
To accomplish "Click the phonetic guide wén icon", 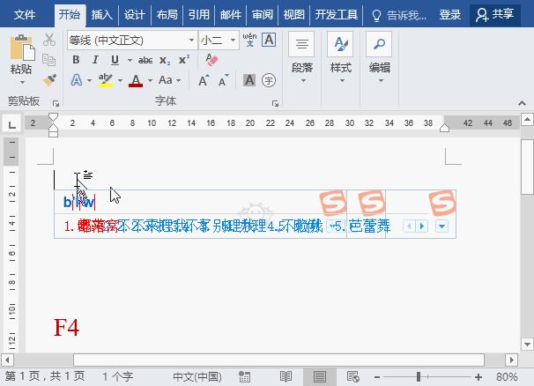I will [249, 40].
